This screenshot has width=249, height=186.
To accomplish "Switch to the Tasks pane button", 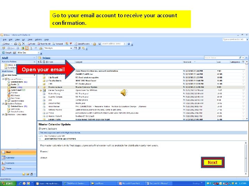I will (x=19, y=168).
